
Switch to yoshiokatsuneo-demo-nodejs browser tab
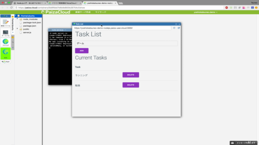[x=100, y=3]
